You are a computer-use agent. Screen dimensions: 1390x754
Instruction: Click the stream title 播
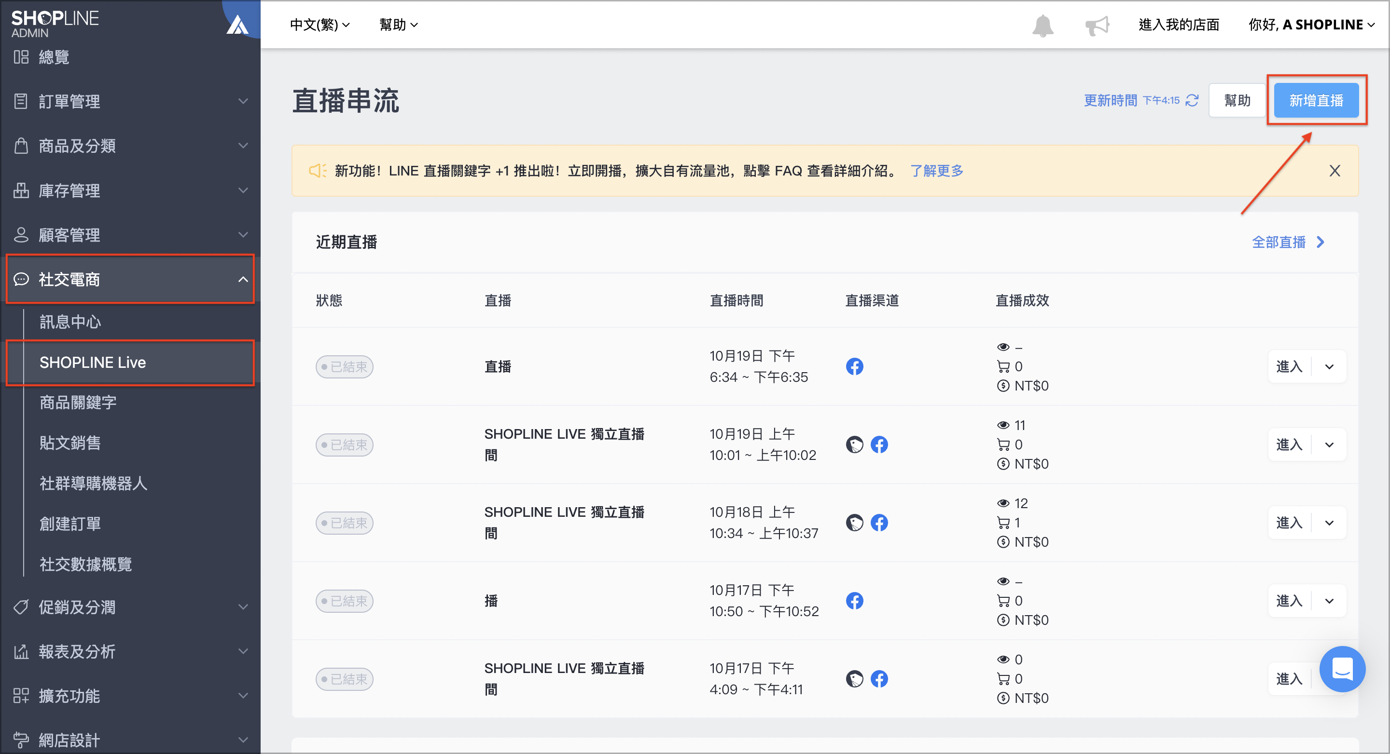(x=490, y=601)
